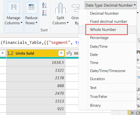This screenshot has width=140, height=115.
Task: Select the cell with value 1618.5
Action: [x=36, y=62]
